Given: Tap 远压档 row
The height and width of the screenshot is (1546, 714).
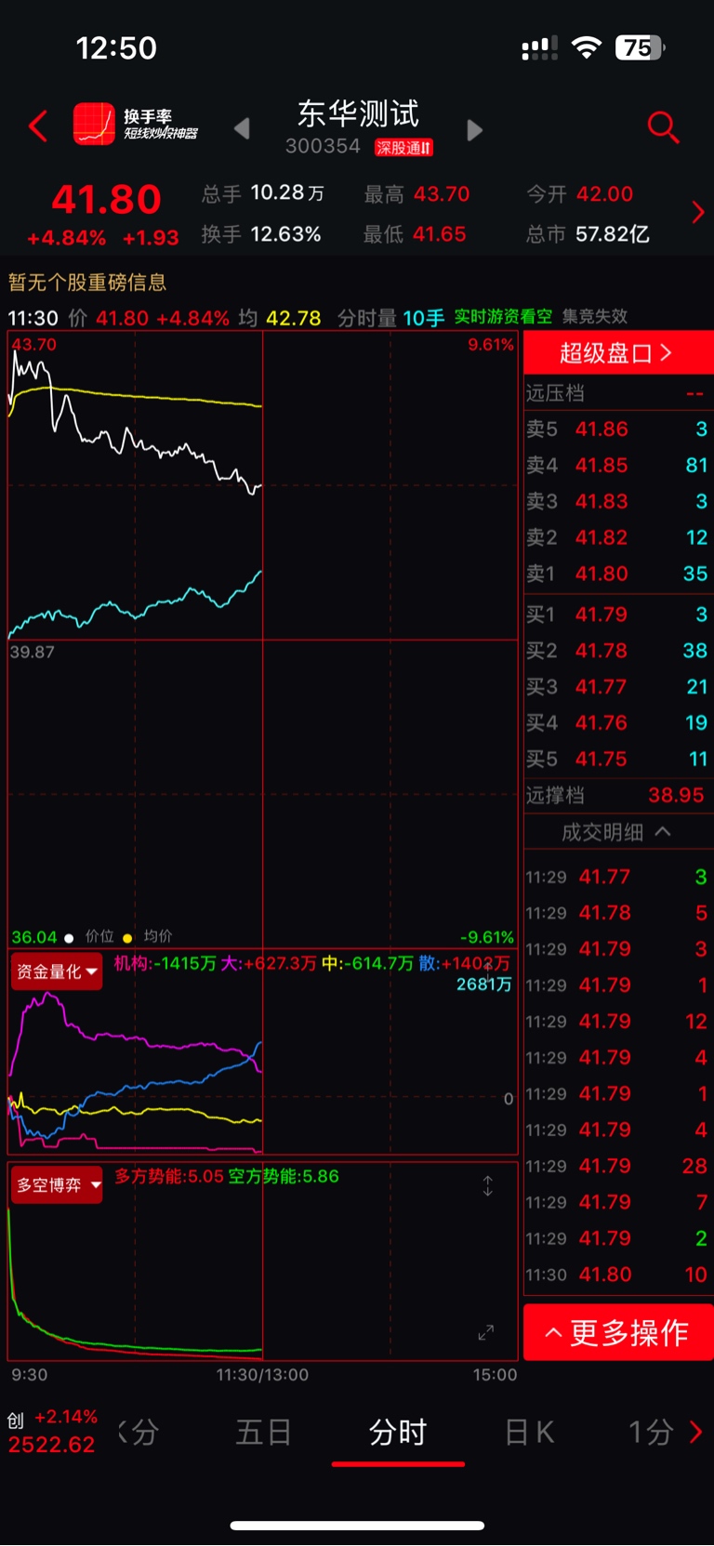Looking at the screenshot, I should 617,393.
